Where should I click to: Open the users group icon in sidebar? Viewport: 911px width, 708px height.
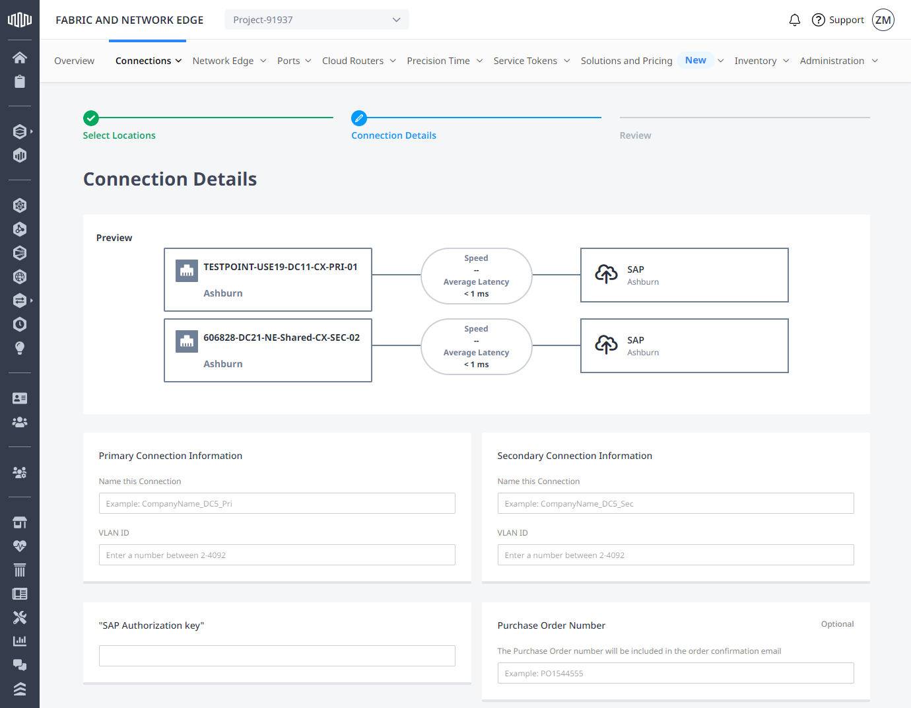20,422
